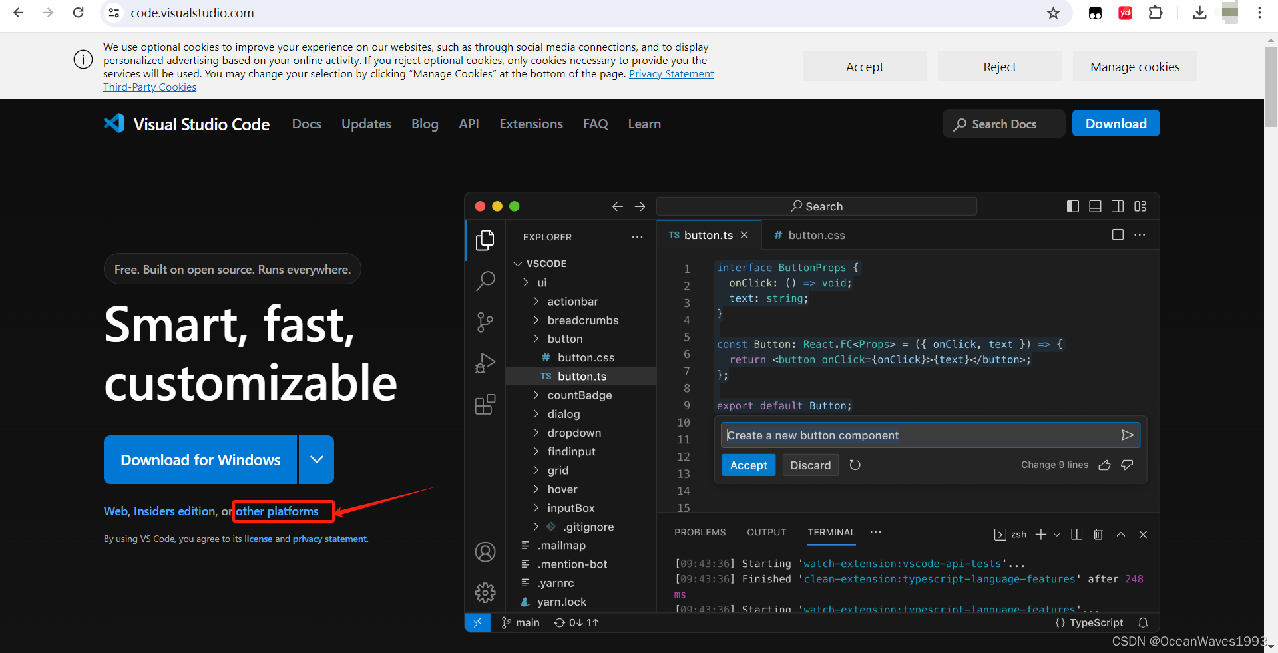Screen dimensions: 1278x653
Task: Click the split editor icon in tab bar
Action: tap(1118, 234)
